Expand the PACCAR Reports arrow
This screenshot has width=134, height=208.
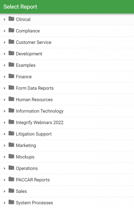point(4,180)
